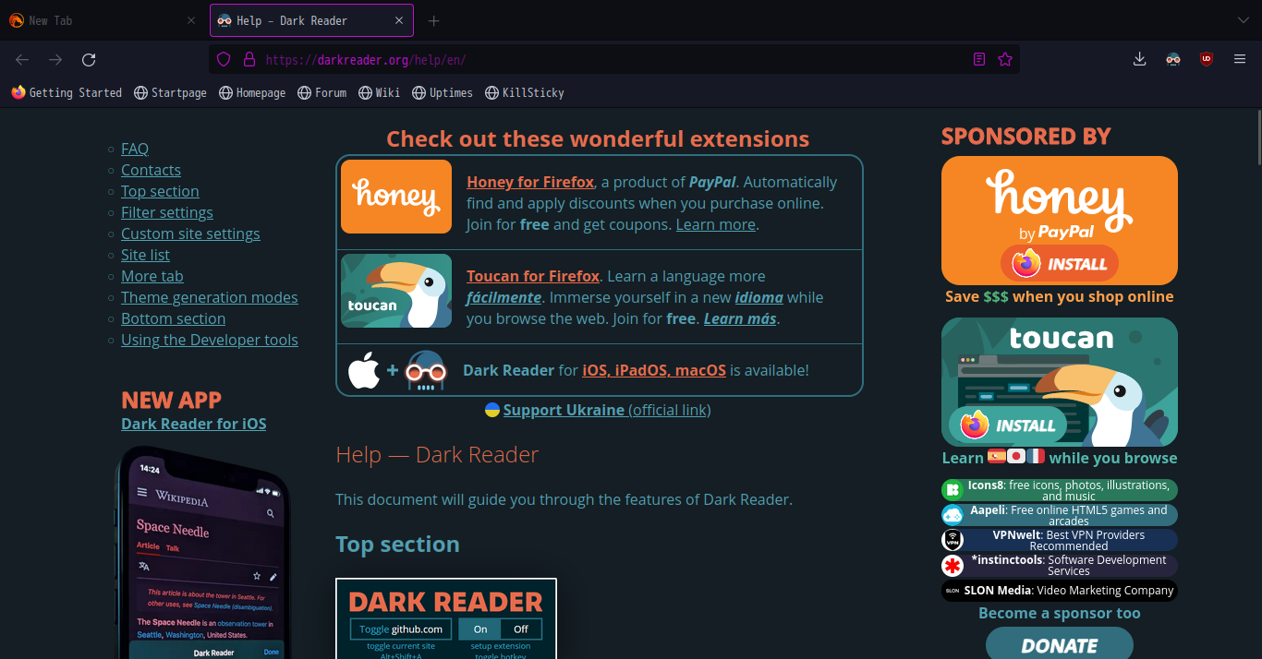
Task: Open the list all tabs dropdown
Action: pos(1242,20)
